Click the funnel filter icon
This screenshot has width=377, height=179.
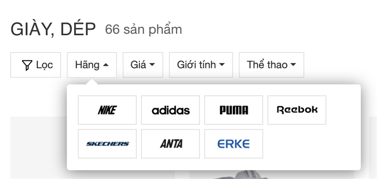[x=27, y=65]
